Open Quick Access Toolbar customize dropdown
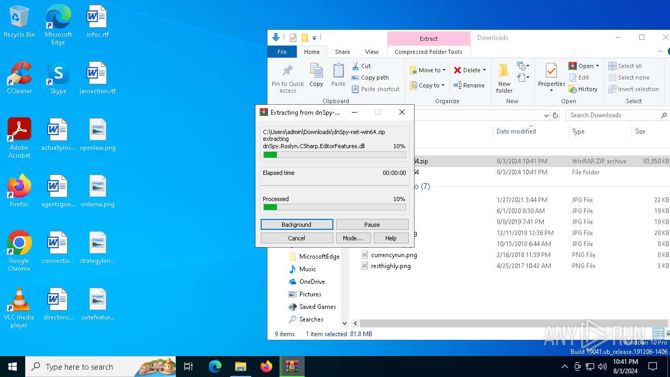This screenshot has width=670, height=377. (314, 38)
